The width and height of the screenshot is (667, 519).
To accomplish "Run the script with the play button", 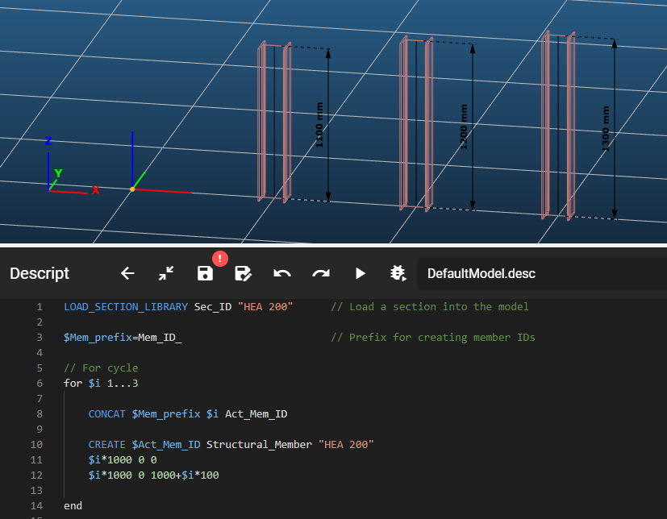I will [361, 273].
